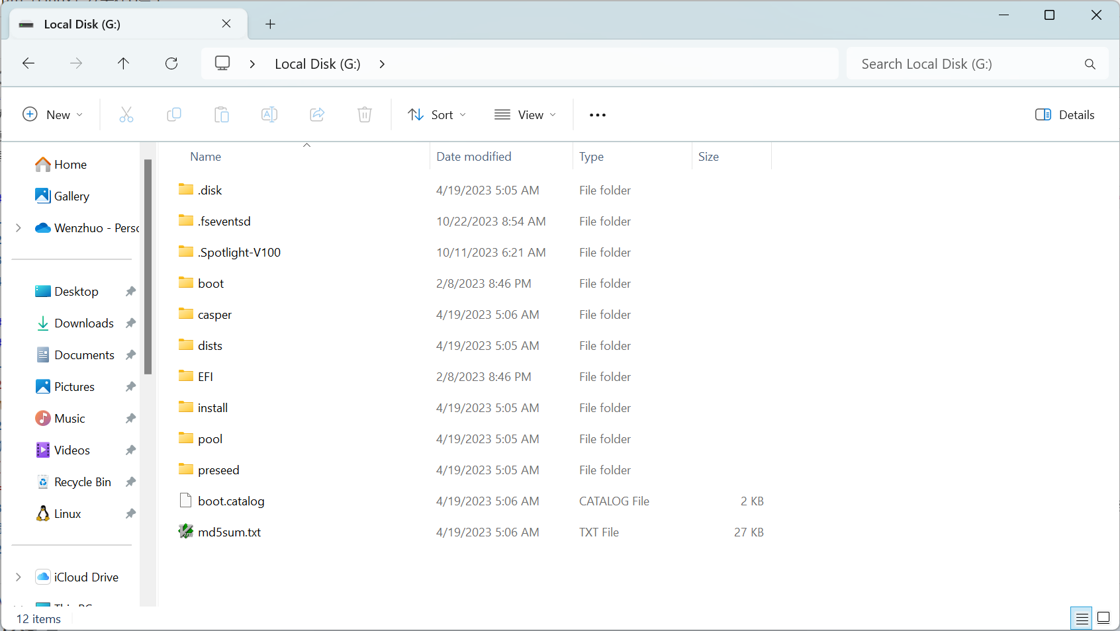Screen dimensions: 1120x631
Task: Open Gallery in the navigation pane
Action: pos(62,196)
